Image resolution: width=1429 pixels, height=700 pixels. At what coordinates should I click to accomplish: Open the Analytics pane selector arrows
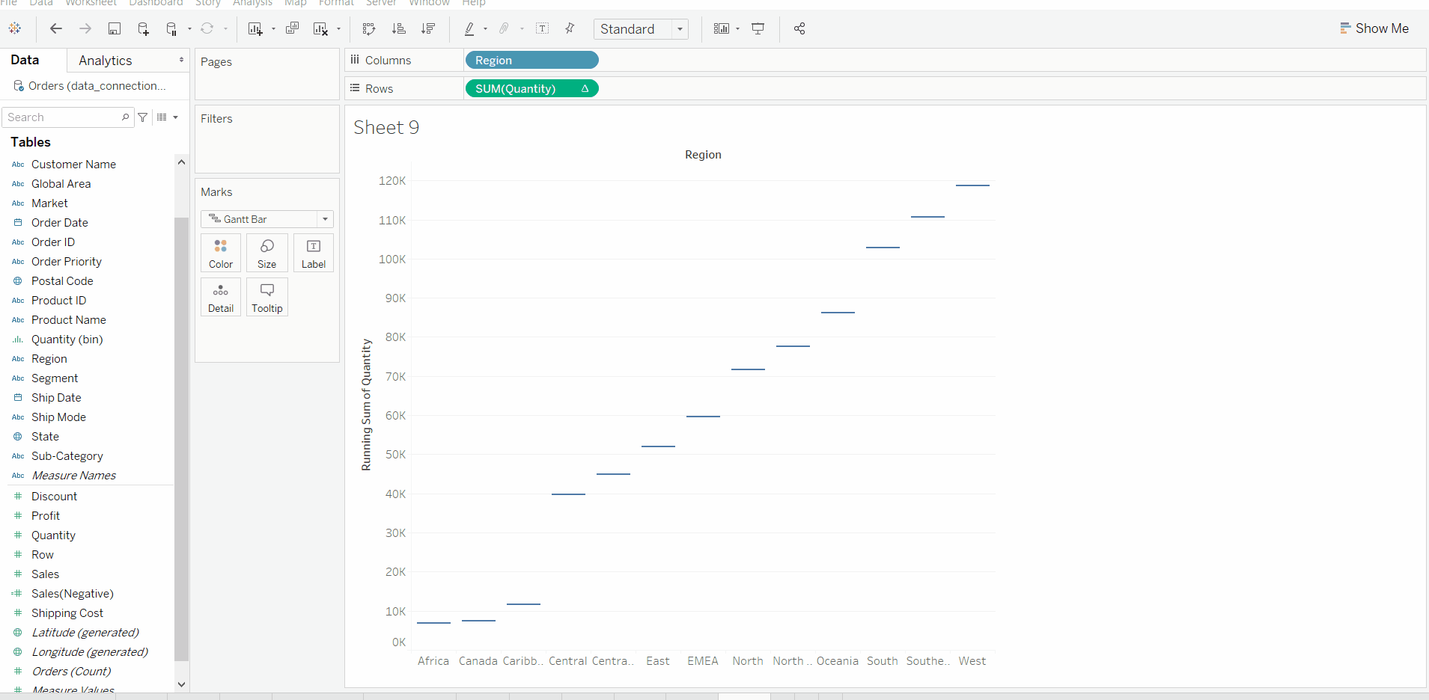click(x=181, y=60)
